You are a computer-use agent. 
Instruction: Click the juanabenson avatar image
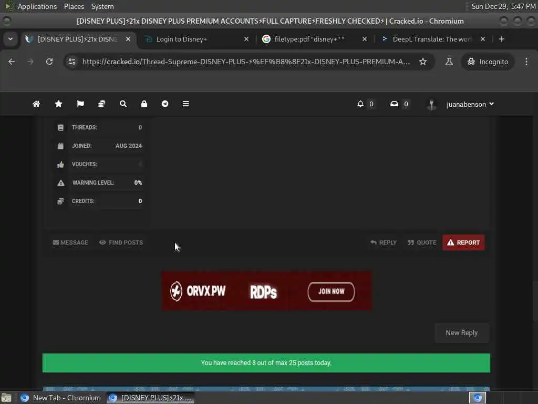(x=431, y=105)
